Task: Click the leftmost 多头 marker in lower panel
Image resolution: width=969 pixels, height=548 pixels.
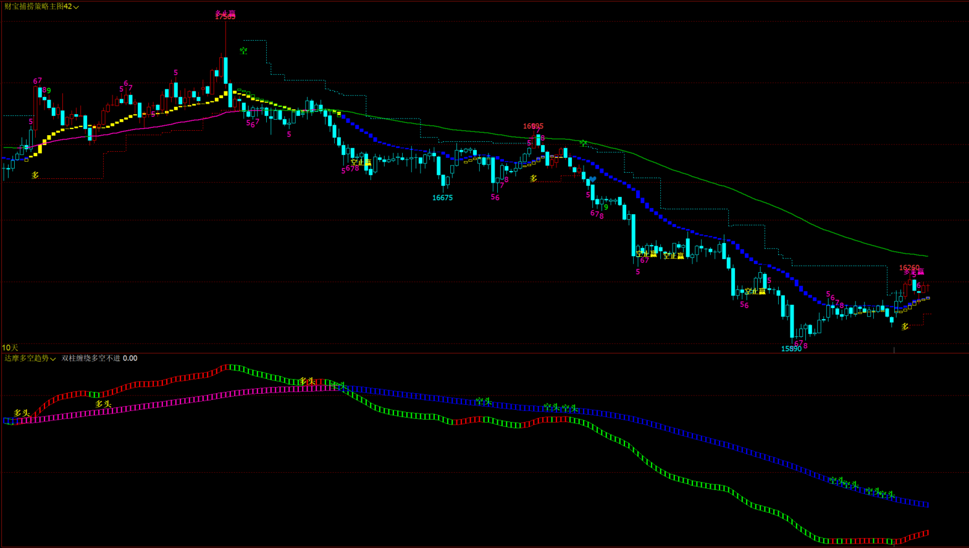Action: (x=22, y=413)
